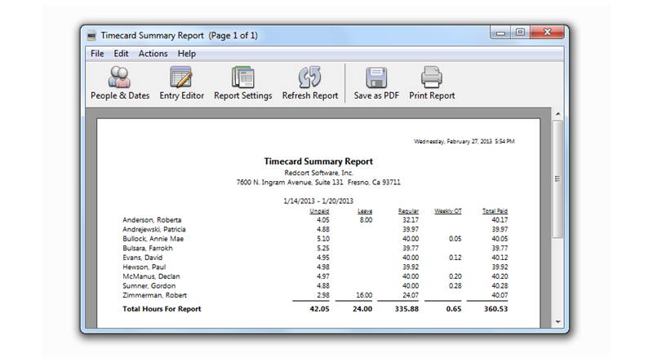This screenshot has height=362, width=653.
Task: Click the app icon in title bar
Action: (91, 36)
